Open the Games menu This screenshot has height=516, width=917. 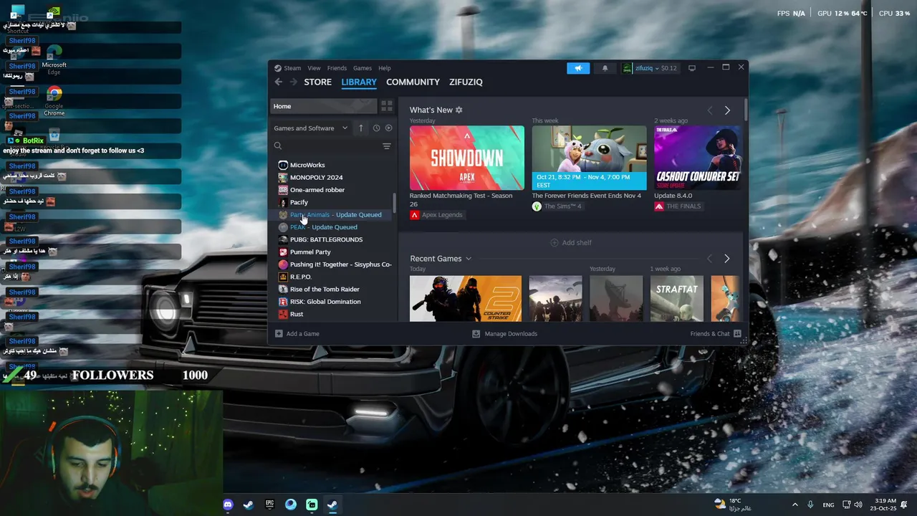(362, 68)
